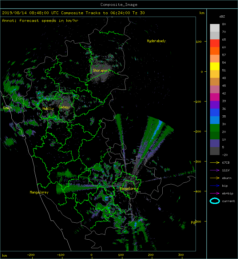Viewport: 238px width, 259px height.
Task: Click the km unit label at top right
Action: click(202, 13)
